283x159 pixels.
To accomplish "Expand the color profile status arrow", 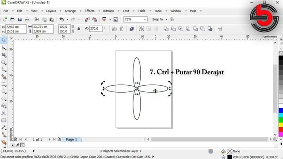I will pos(153,157).
